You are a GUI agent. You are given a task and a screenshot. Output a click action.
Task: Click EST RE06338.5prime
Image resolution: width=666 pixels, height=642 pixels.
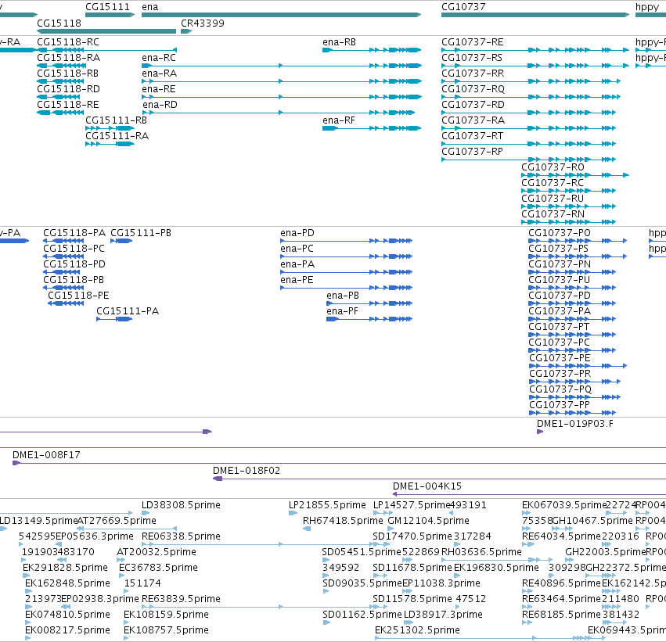coord(181,536)
